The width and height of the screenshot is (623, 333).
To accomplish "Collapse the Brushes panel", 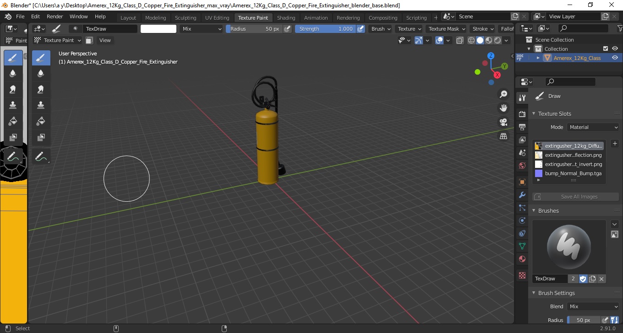I will (x=534, y=210).
